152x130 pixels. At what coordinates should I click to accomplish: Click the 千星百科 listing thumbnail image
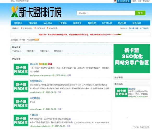click(21, 120)
